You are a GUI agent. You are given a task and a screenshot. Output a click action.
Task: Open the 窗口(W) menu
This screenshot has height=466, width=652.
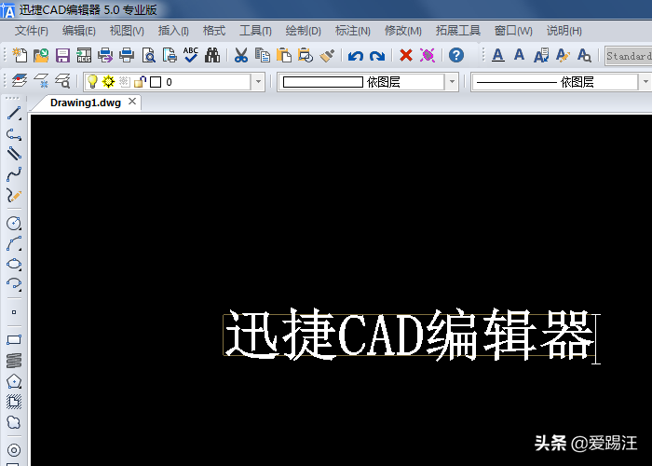coord(513,31)
